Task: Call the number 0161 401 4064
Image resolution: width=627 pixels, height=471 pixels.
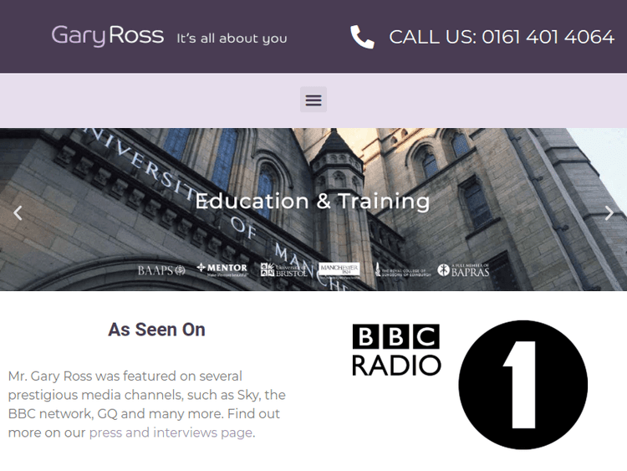Action: pos(502,37)
